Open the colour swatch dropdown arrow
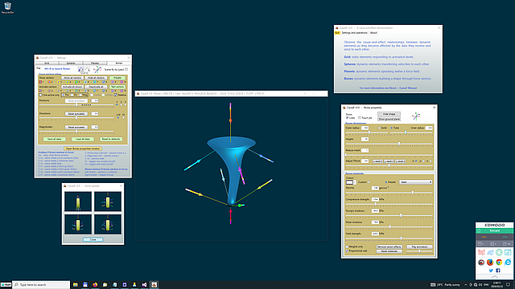The height and width of the screenshot is (289, 515). point(355,182)
